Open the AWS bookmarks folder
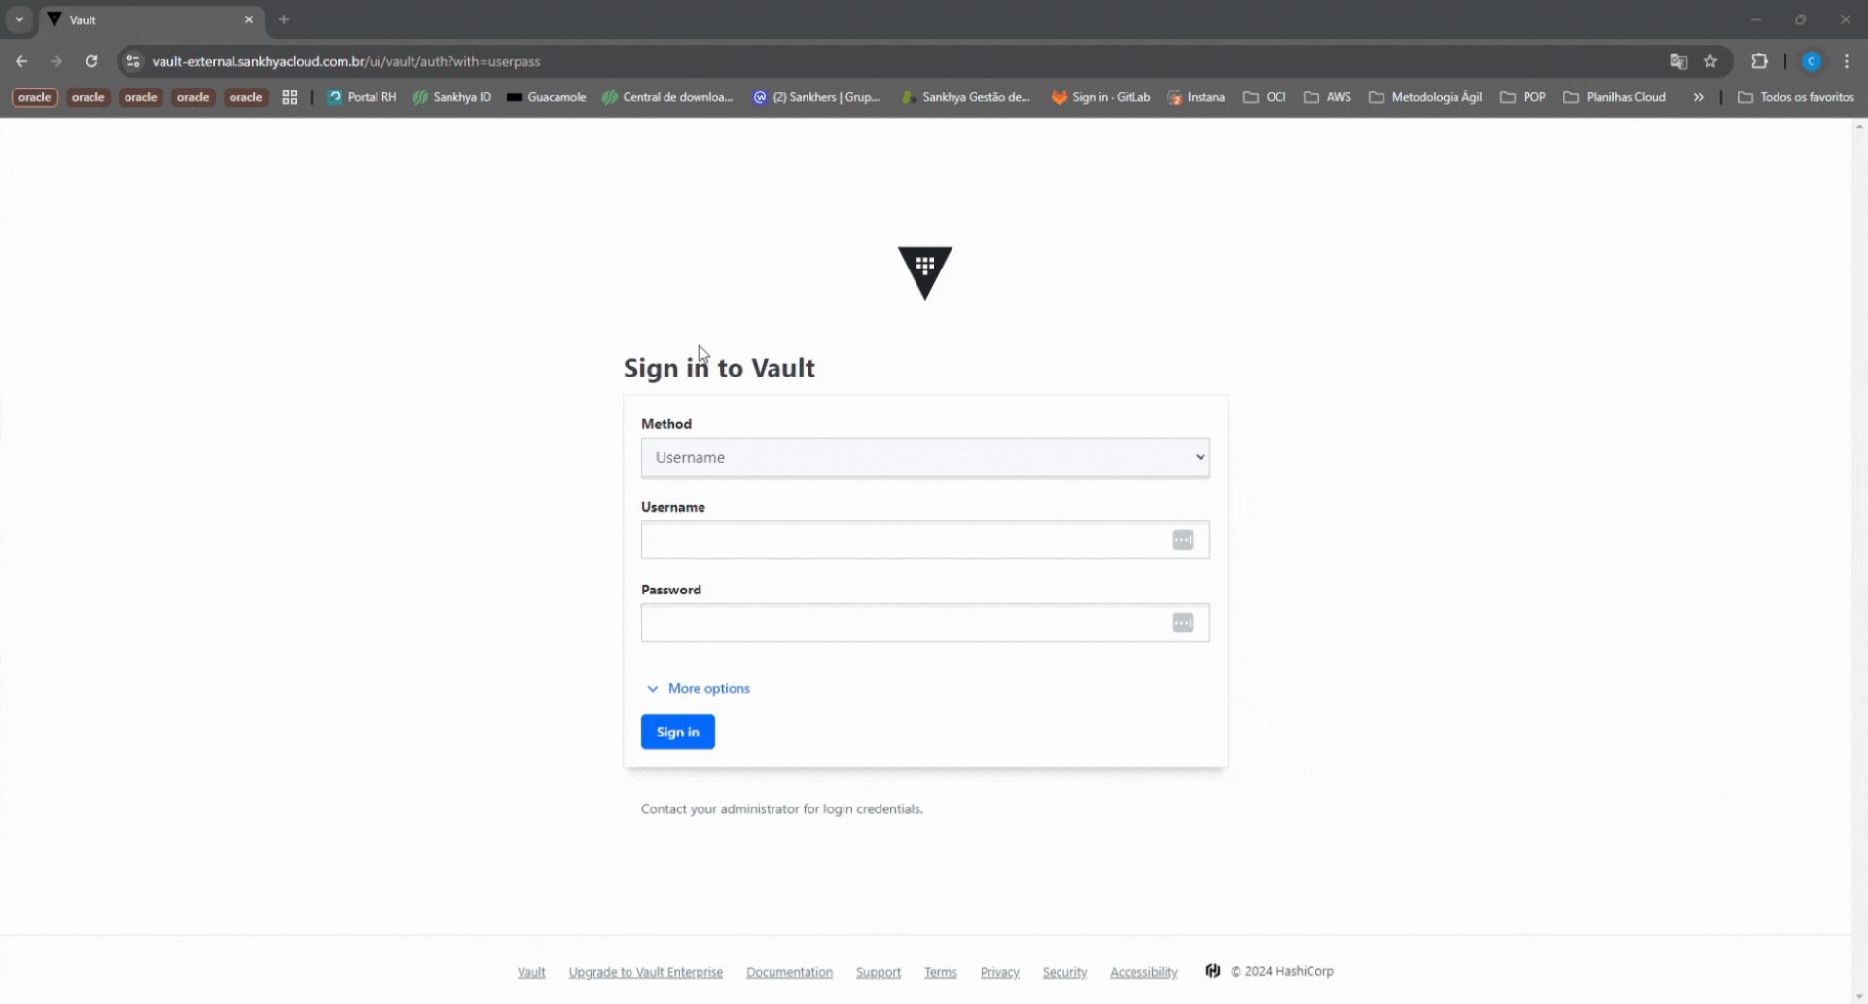Viewport: 1868px width, 1004px height. [1327, 97]
